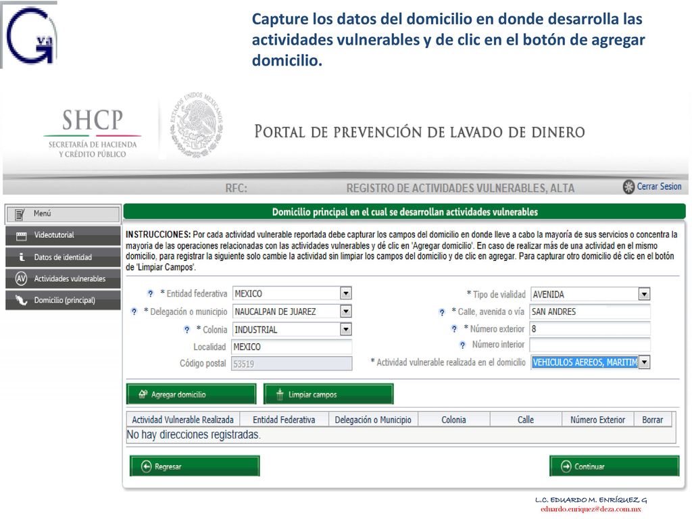Click the Entidad Federativa column header
The height and width of the screenshot is (519, 692).
tap(284, 420)
